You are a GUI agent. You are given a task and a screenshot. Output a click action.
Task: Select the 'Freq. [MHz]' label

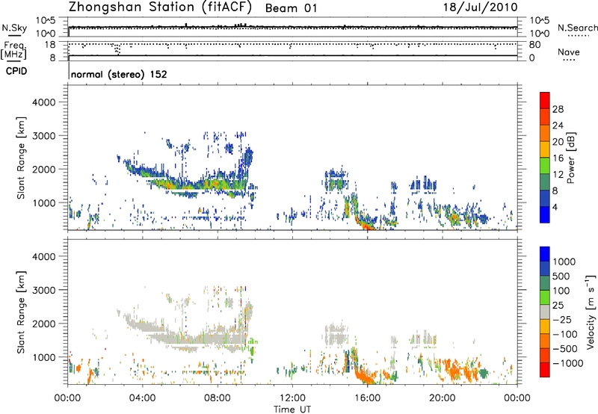(x=13, y=50)
